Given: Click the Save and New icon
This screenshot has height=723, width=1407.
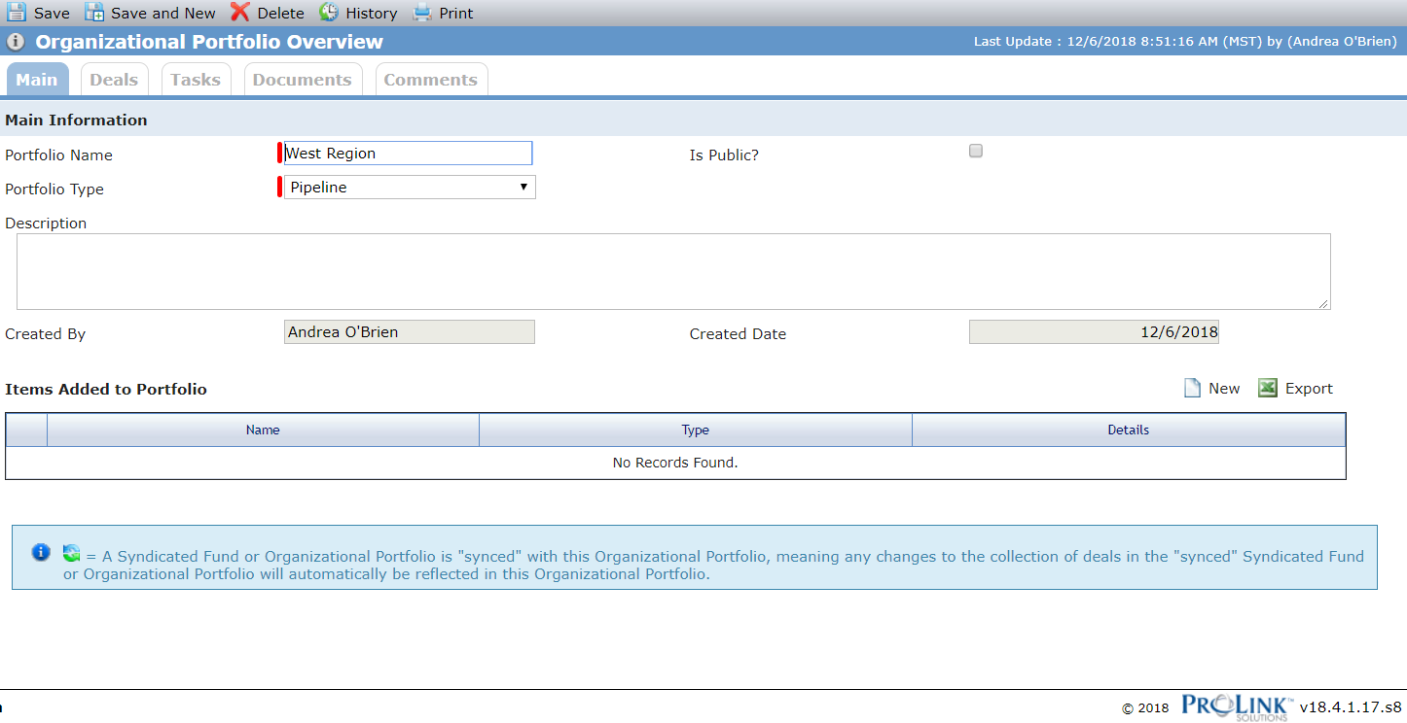Looking at the screenshot, I should [94, 13].
